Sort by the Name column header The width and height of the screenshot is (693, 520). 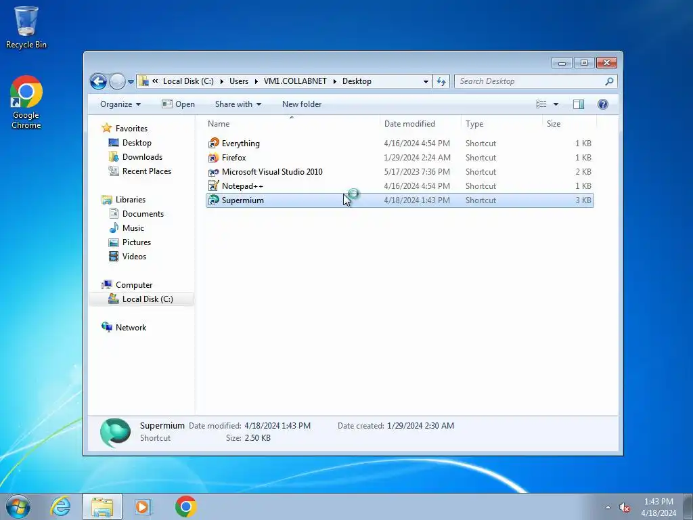click(x=292, y=124)
